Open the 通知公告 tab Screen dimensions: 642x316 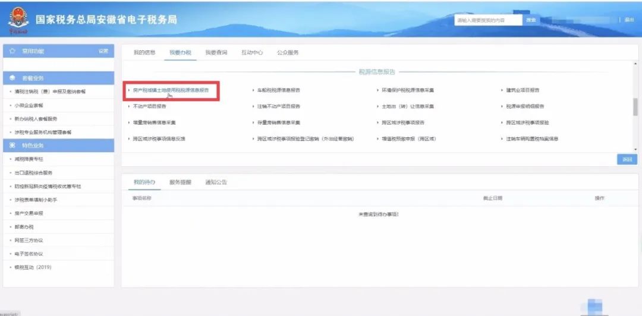(x=216, y=182)
